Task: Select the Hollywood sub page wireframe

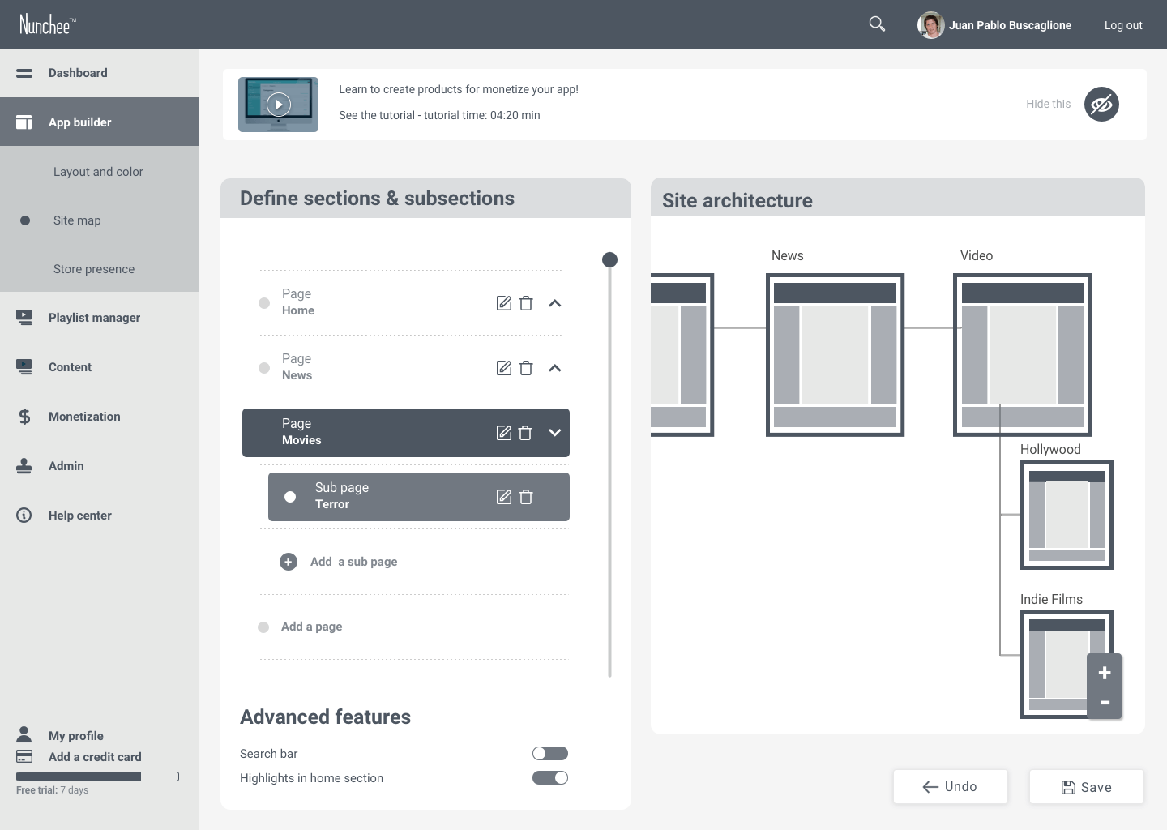Action: 1067,515
